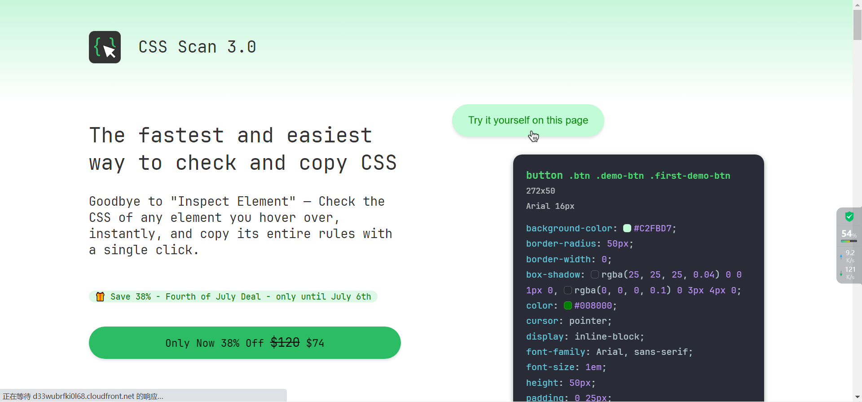Click the gift icon in the deal banner
This screenshot has width=862, height=402.
pyautogui.click(x=100, y=296)
